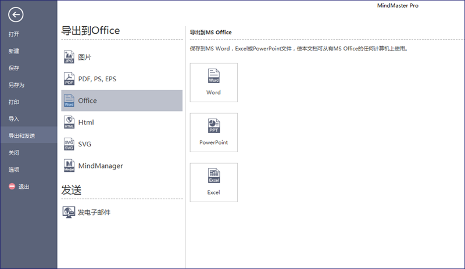Export to PowerPoint using the PPT tile
Image resolution: width=465 pixels, height=269 pixels.
tap(213, 132)
